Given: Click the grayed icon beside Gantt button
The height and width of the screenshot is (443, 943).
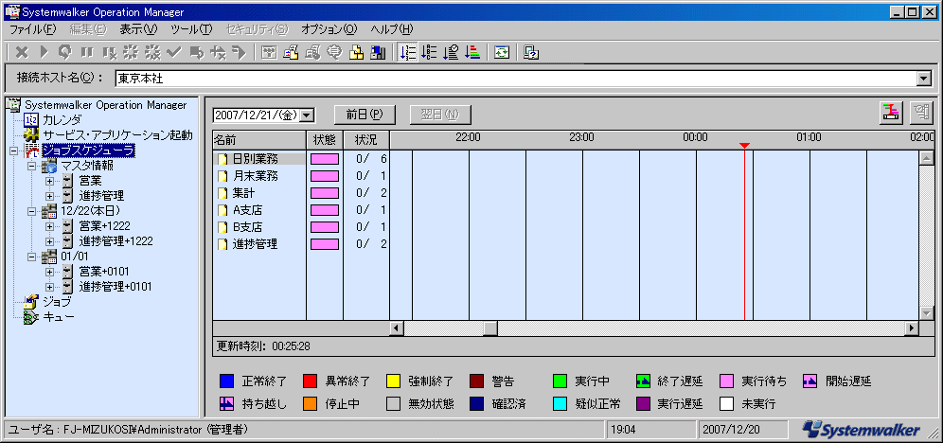Looking at the screenshot, I should click(x=920, y=113).
